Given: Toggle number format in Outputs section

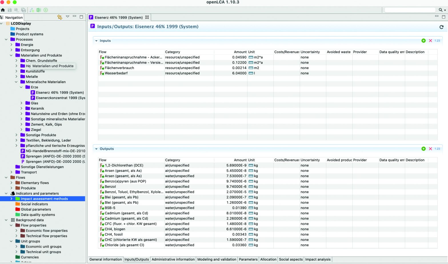Looking at the screenshot, I should 437,149.
